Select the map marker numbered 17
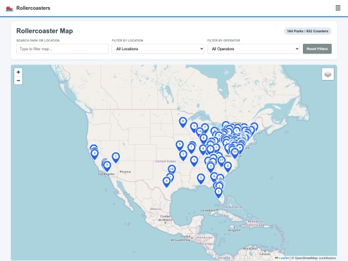This screenshot has height=261, width=348. [x=221, y=161]
